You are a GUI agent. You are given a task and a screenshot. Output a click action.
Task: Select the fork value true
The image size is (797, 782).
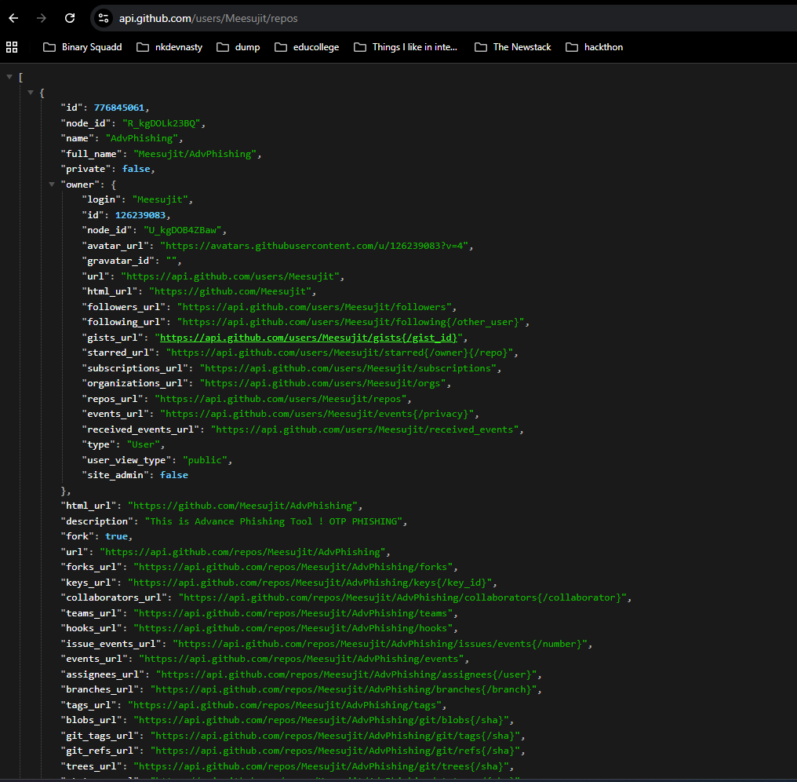(116, 536)
